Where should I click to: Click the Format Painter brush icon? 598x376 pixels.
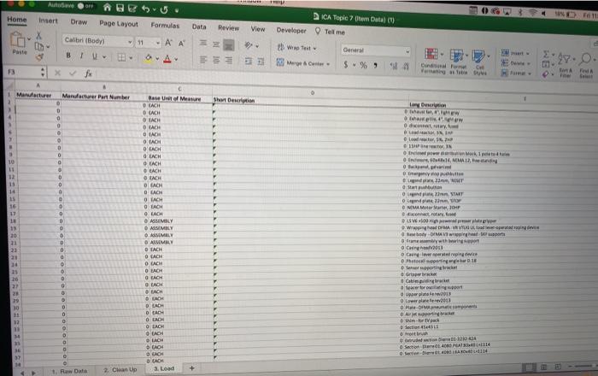click(39, 57)
